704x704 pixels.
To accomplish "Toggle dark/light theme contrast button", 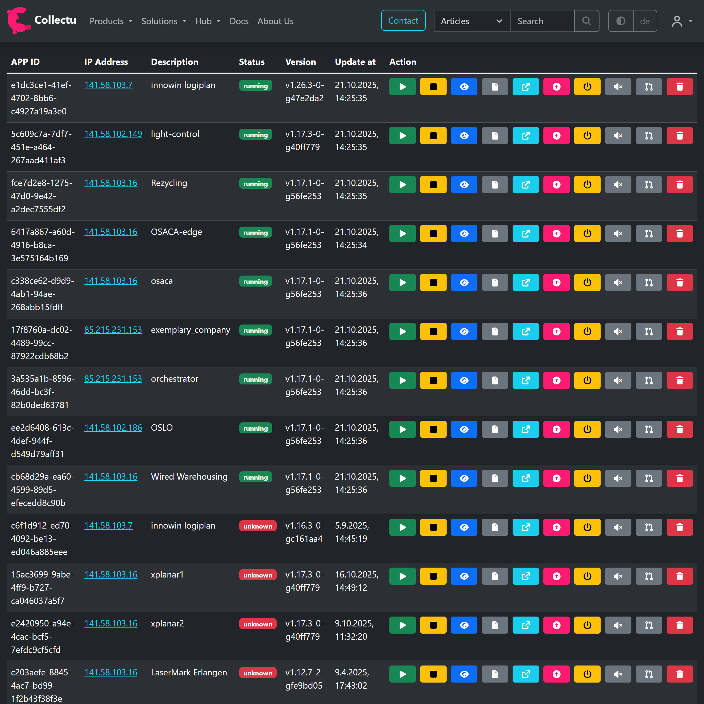I will 621,21.
